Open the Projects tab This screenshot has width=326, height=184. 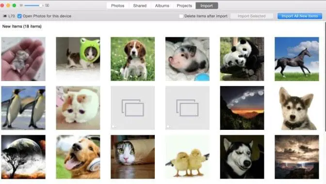(x=184, y=6)
